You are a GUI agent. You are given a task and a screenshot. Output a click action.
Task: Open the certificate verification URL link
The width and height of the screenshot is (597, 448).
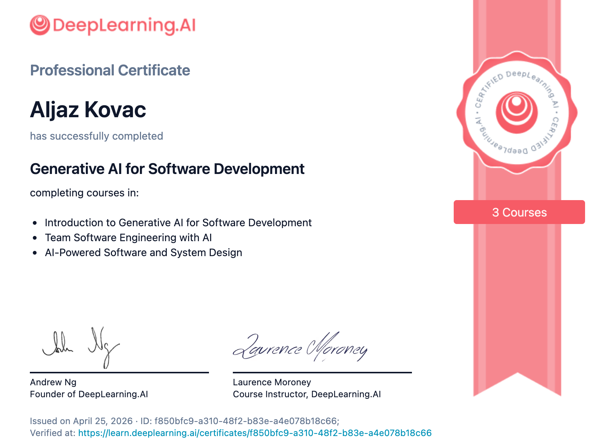(255, 433)
